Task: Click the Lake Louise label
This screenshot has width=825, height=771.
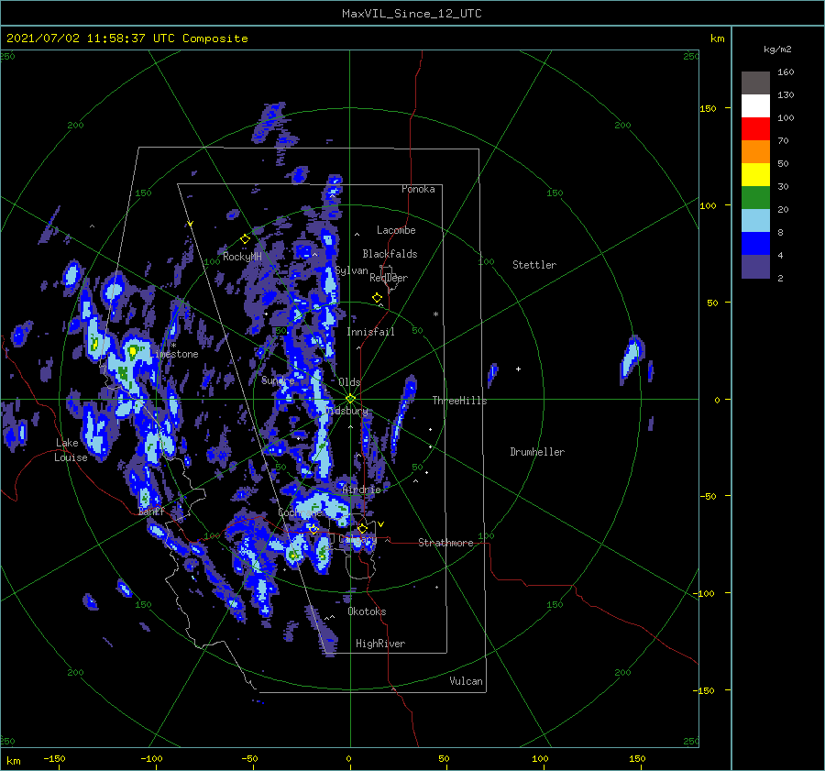Action: point(71,450)
